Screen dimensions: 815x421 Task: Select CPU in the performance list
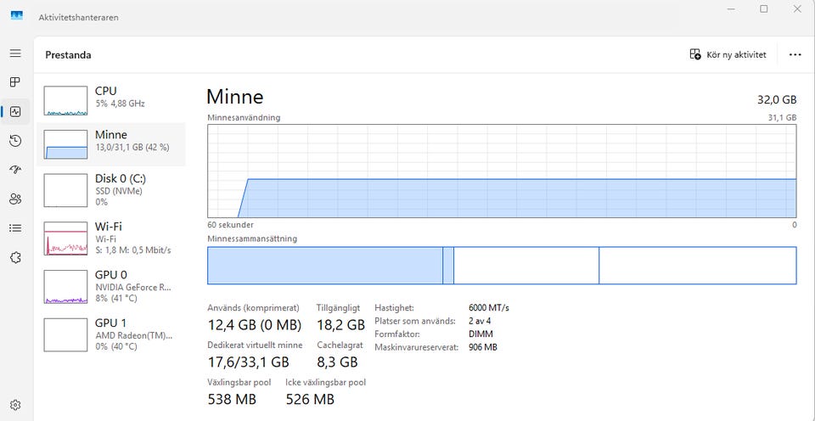(110, 98)
